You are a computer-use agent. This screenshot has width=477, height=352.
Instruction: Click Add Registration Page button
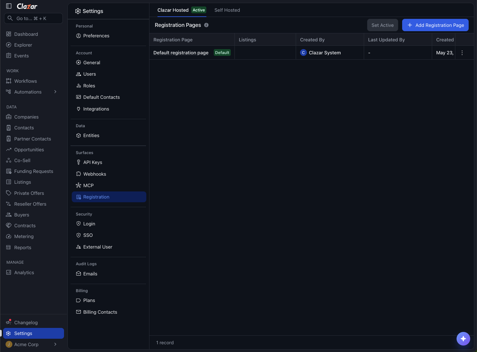[x=435, y=25]
